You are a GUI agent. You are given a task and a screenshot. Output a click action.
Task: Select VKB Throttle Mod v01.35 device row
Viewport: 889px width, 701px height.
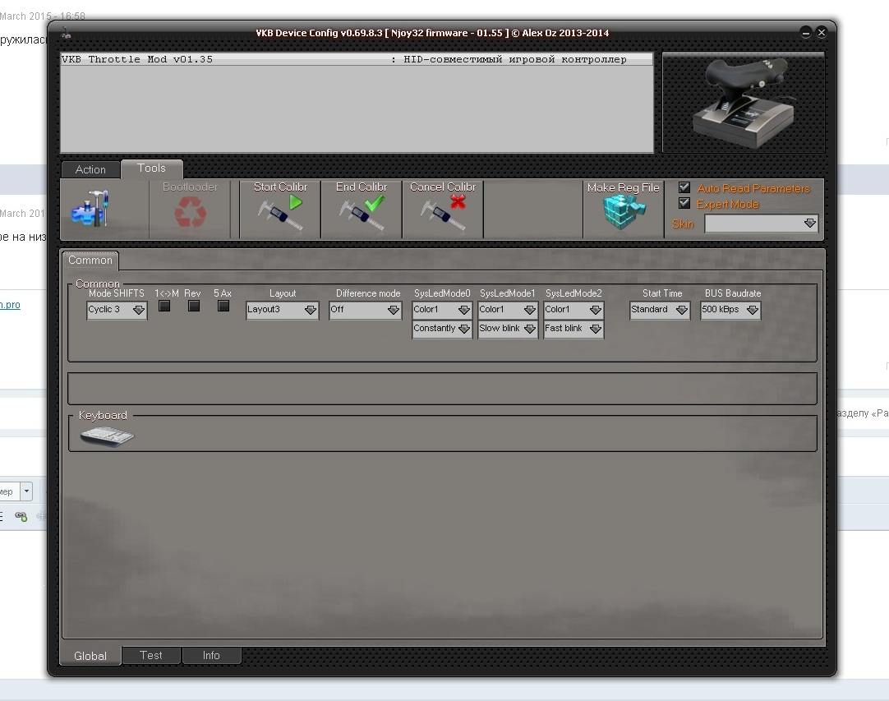click(x=357, y=59)
